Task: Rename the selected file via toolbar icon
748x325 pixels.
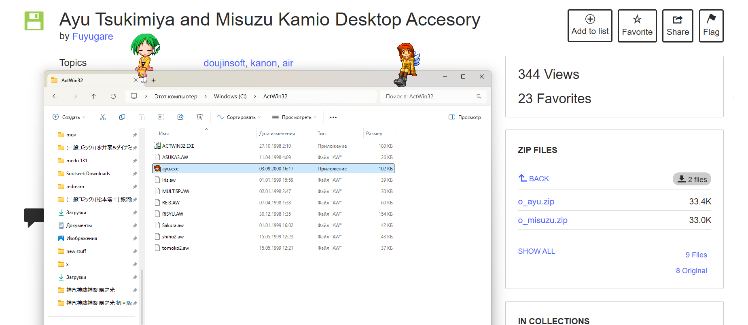Action: 161,117
